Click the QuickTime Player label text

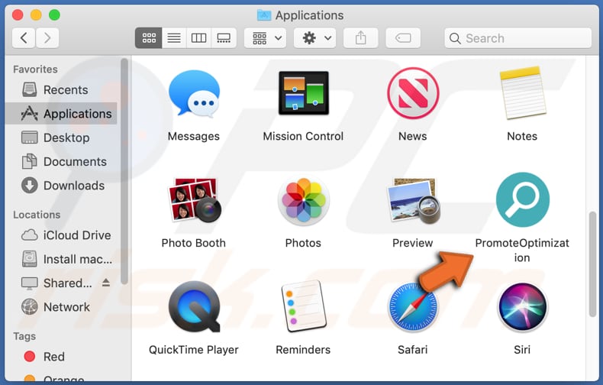[194, 350]
